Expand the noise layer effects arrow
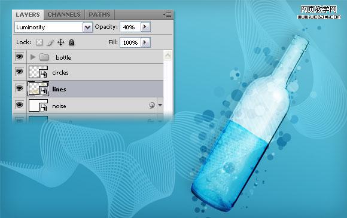The height and width of the screenshot is (218, 347). click(160, 105)
